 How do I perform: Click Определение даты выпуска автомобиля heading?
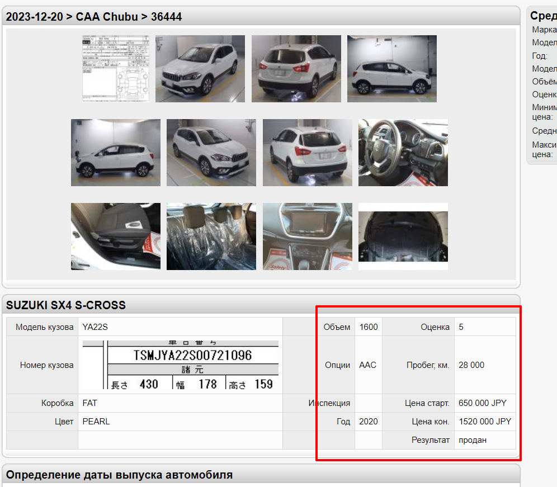119,475
